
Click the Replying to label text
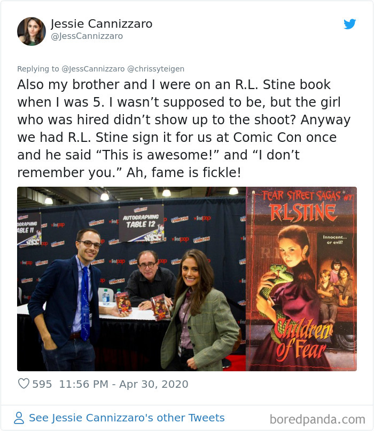pyautogui.click(x=38, y=69)
